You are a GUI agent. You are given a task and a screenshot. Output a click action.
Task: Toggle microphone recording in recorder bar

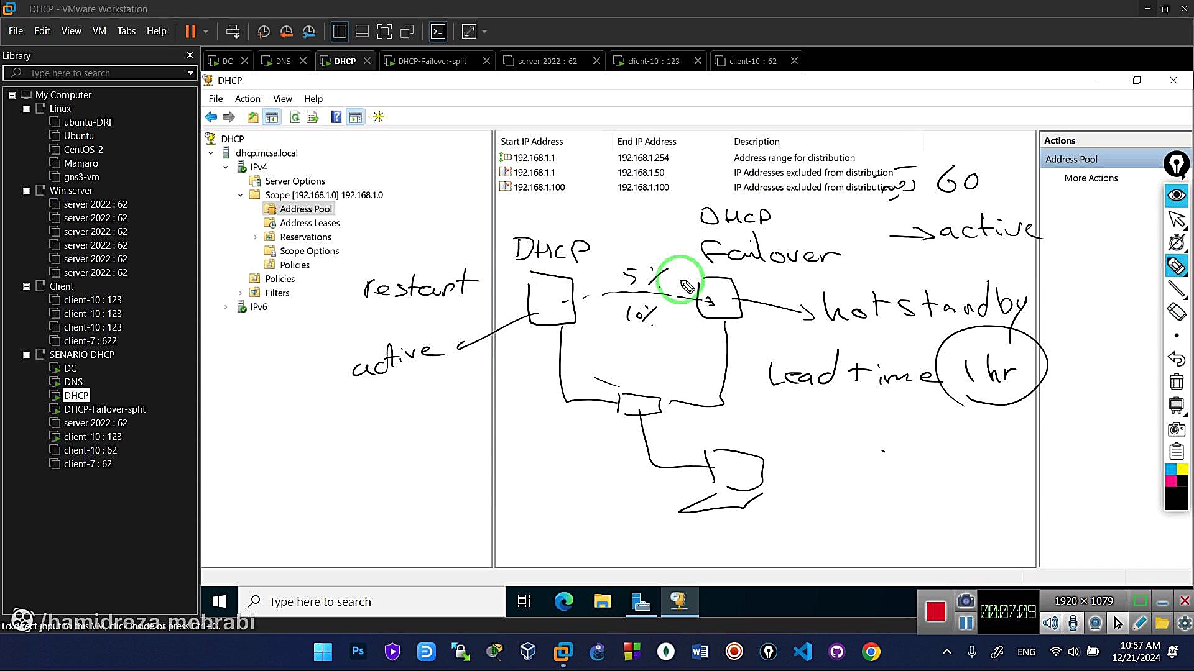pos(1073,623)
